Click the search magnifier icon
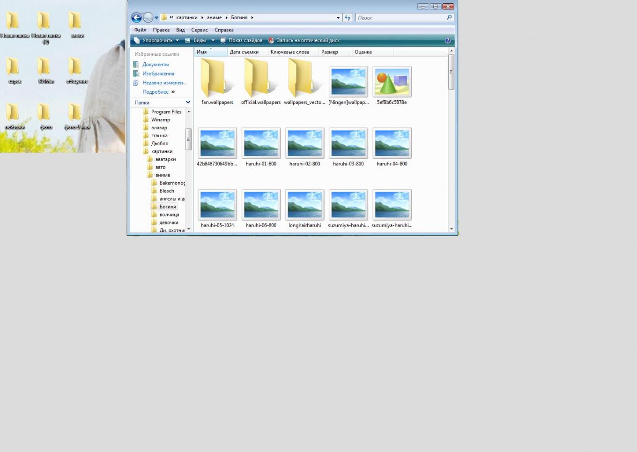Image resolution: width=637 pixels, height=452 pixels. (x=449, y=18)
